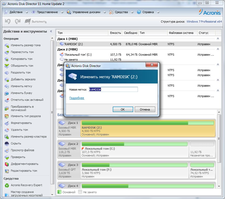The height and width of the screenshot is (199, 225).
Task: Collapse the Диск 1 (MBR) group
Action: (x=218, y=39)
